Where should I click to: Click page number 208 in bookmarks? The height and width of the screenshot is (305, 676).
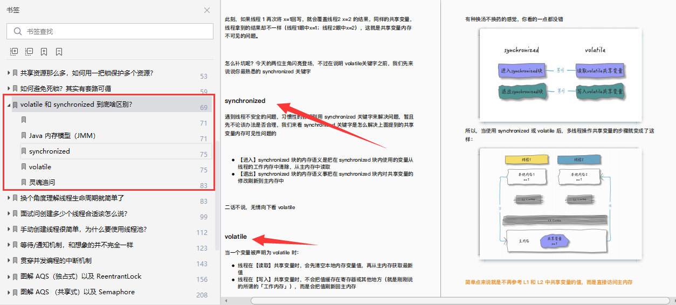click(202, 295)
